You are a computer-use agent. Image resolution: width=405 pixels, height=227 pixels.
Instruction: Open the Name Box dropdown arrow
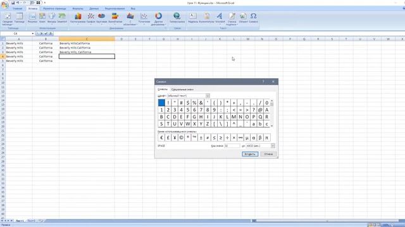coord(33,33)
